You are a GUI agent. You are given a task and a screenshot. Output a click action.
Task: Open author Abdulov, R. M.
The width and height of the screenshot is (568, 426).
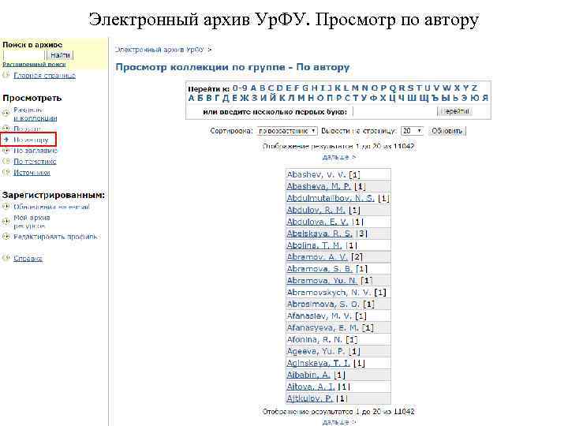click(316, 210)
